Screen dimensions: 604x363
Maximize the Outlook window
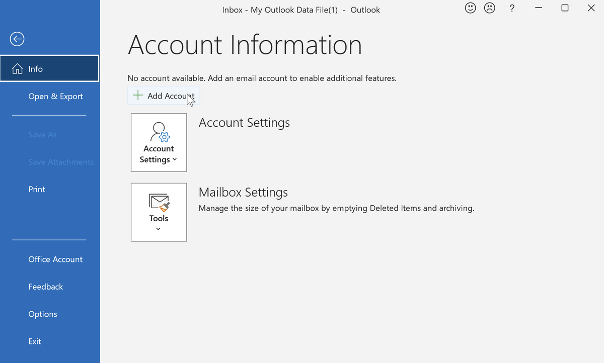[x=565, y=8]
